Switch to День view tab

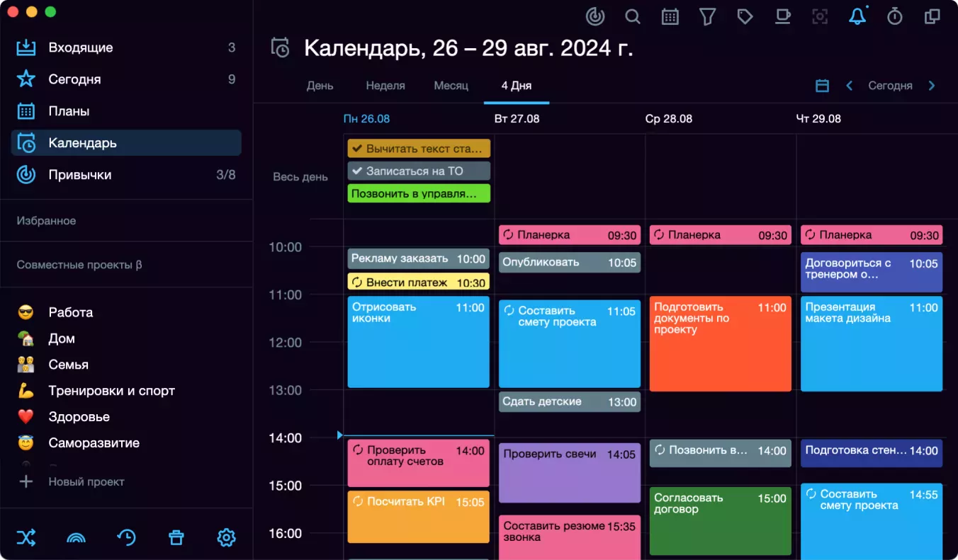(x=320, y=85)
